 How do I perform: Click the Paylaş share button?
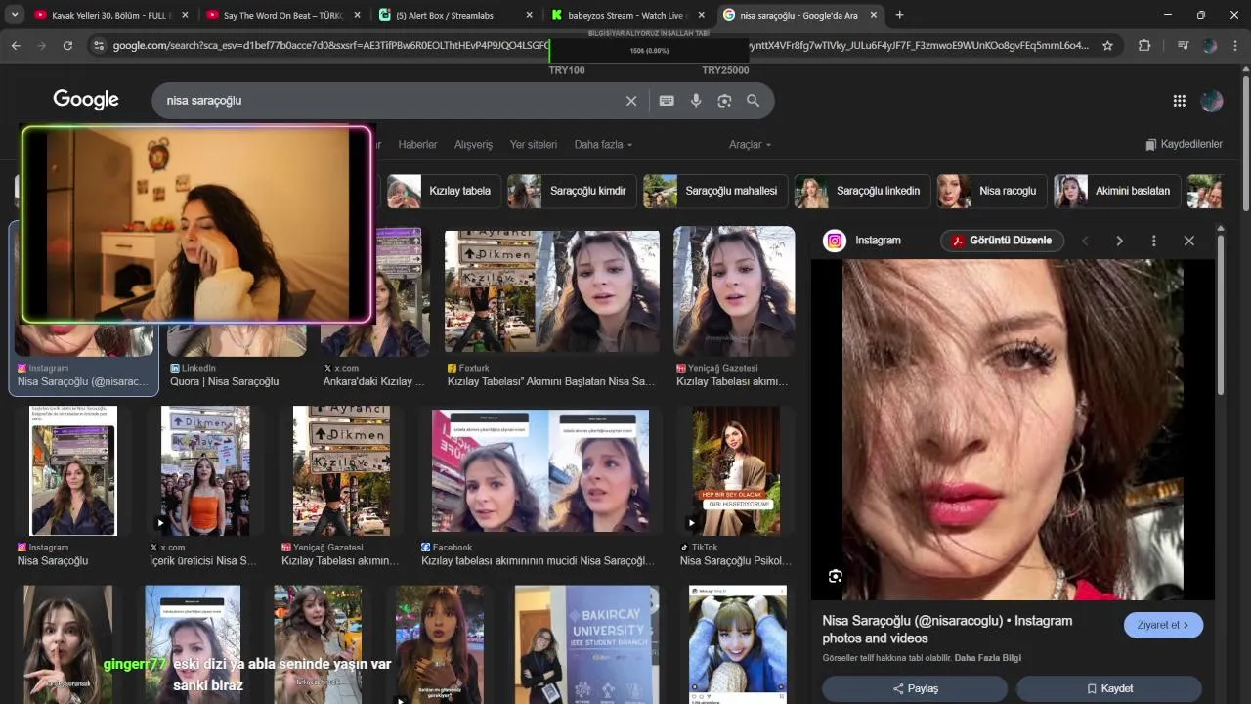[x=915, y=688]
